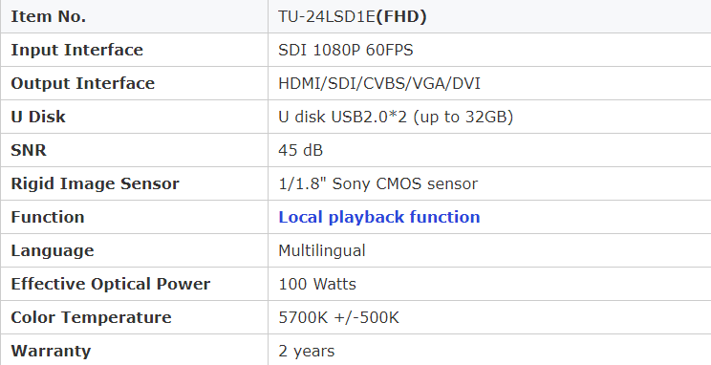Select the U Disk row label
This screenshot has height=365, width=711.
[38, 117]
